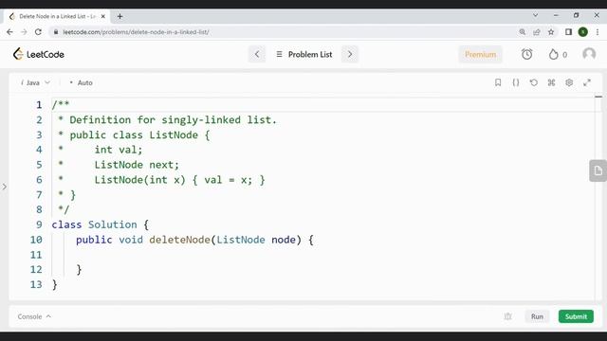Click 'Definition for singly-linked list.' comment
The width and height of the screenshot is (607, 341).
(173, 120)
